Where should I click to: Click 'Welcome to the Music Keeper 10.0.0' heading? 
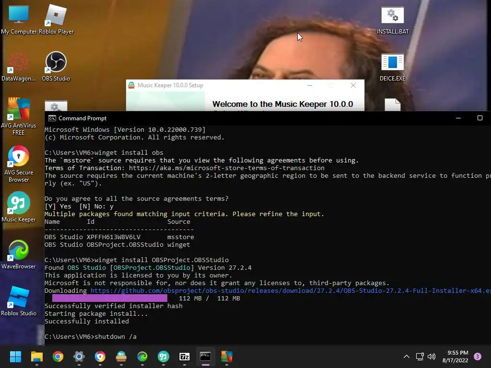click(283, 104)
